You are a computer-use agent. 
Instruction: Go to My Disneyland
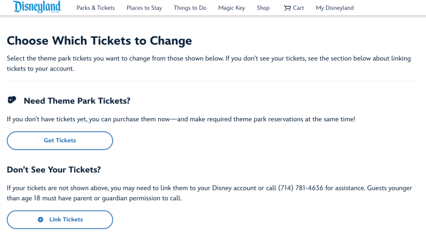(334, 8)
